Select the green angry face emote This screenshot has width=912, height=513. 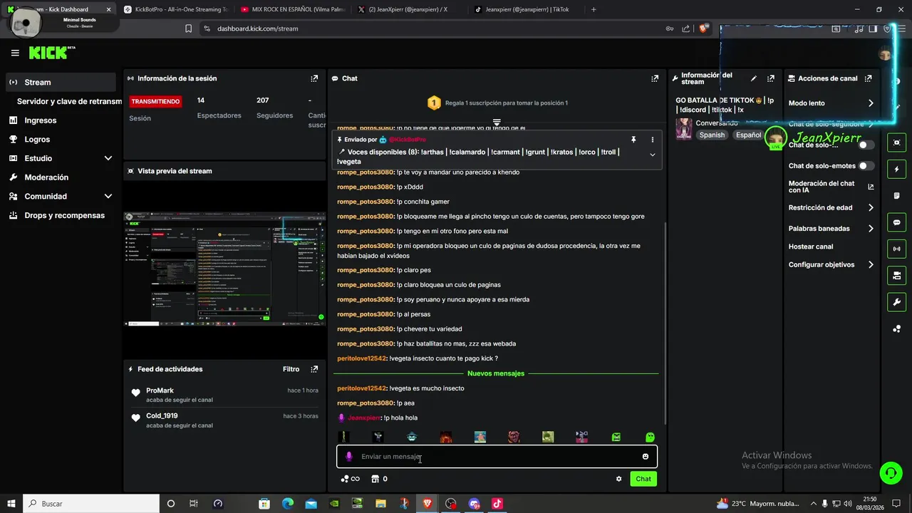(616, 437)
